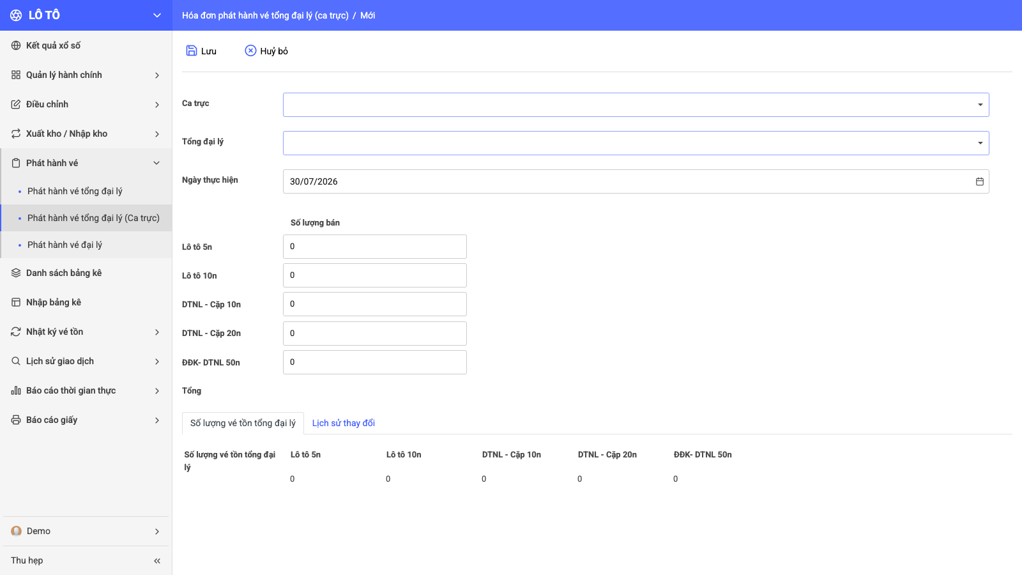This screenshot has height=575, width=1022.
Task: Expand the Quản lý hành chính menu
Action: pyautogui.click(x=86, y=75)
